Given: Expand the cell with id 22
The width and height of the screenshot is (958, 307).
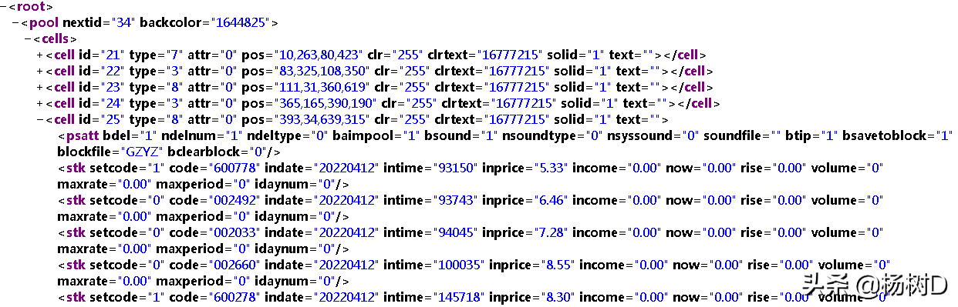Looking at the screenshot, I should pos(40,72).
